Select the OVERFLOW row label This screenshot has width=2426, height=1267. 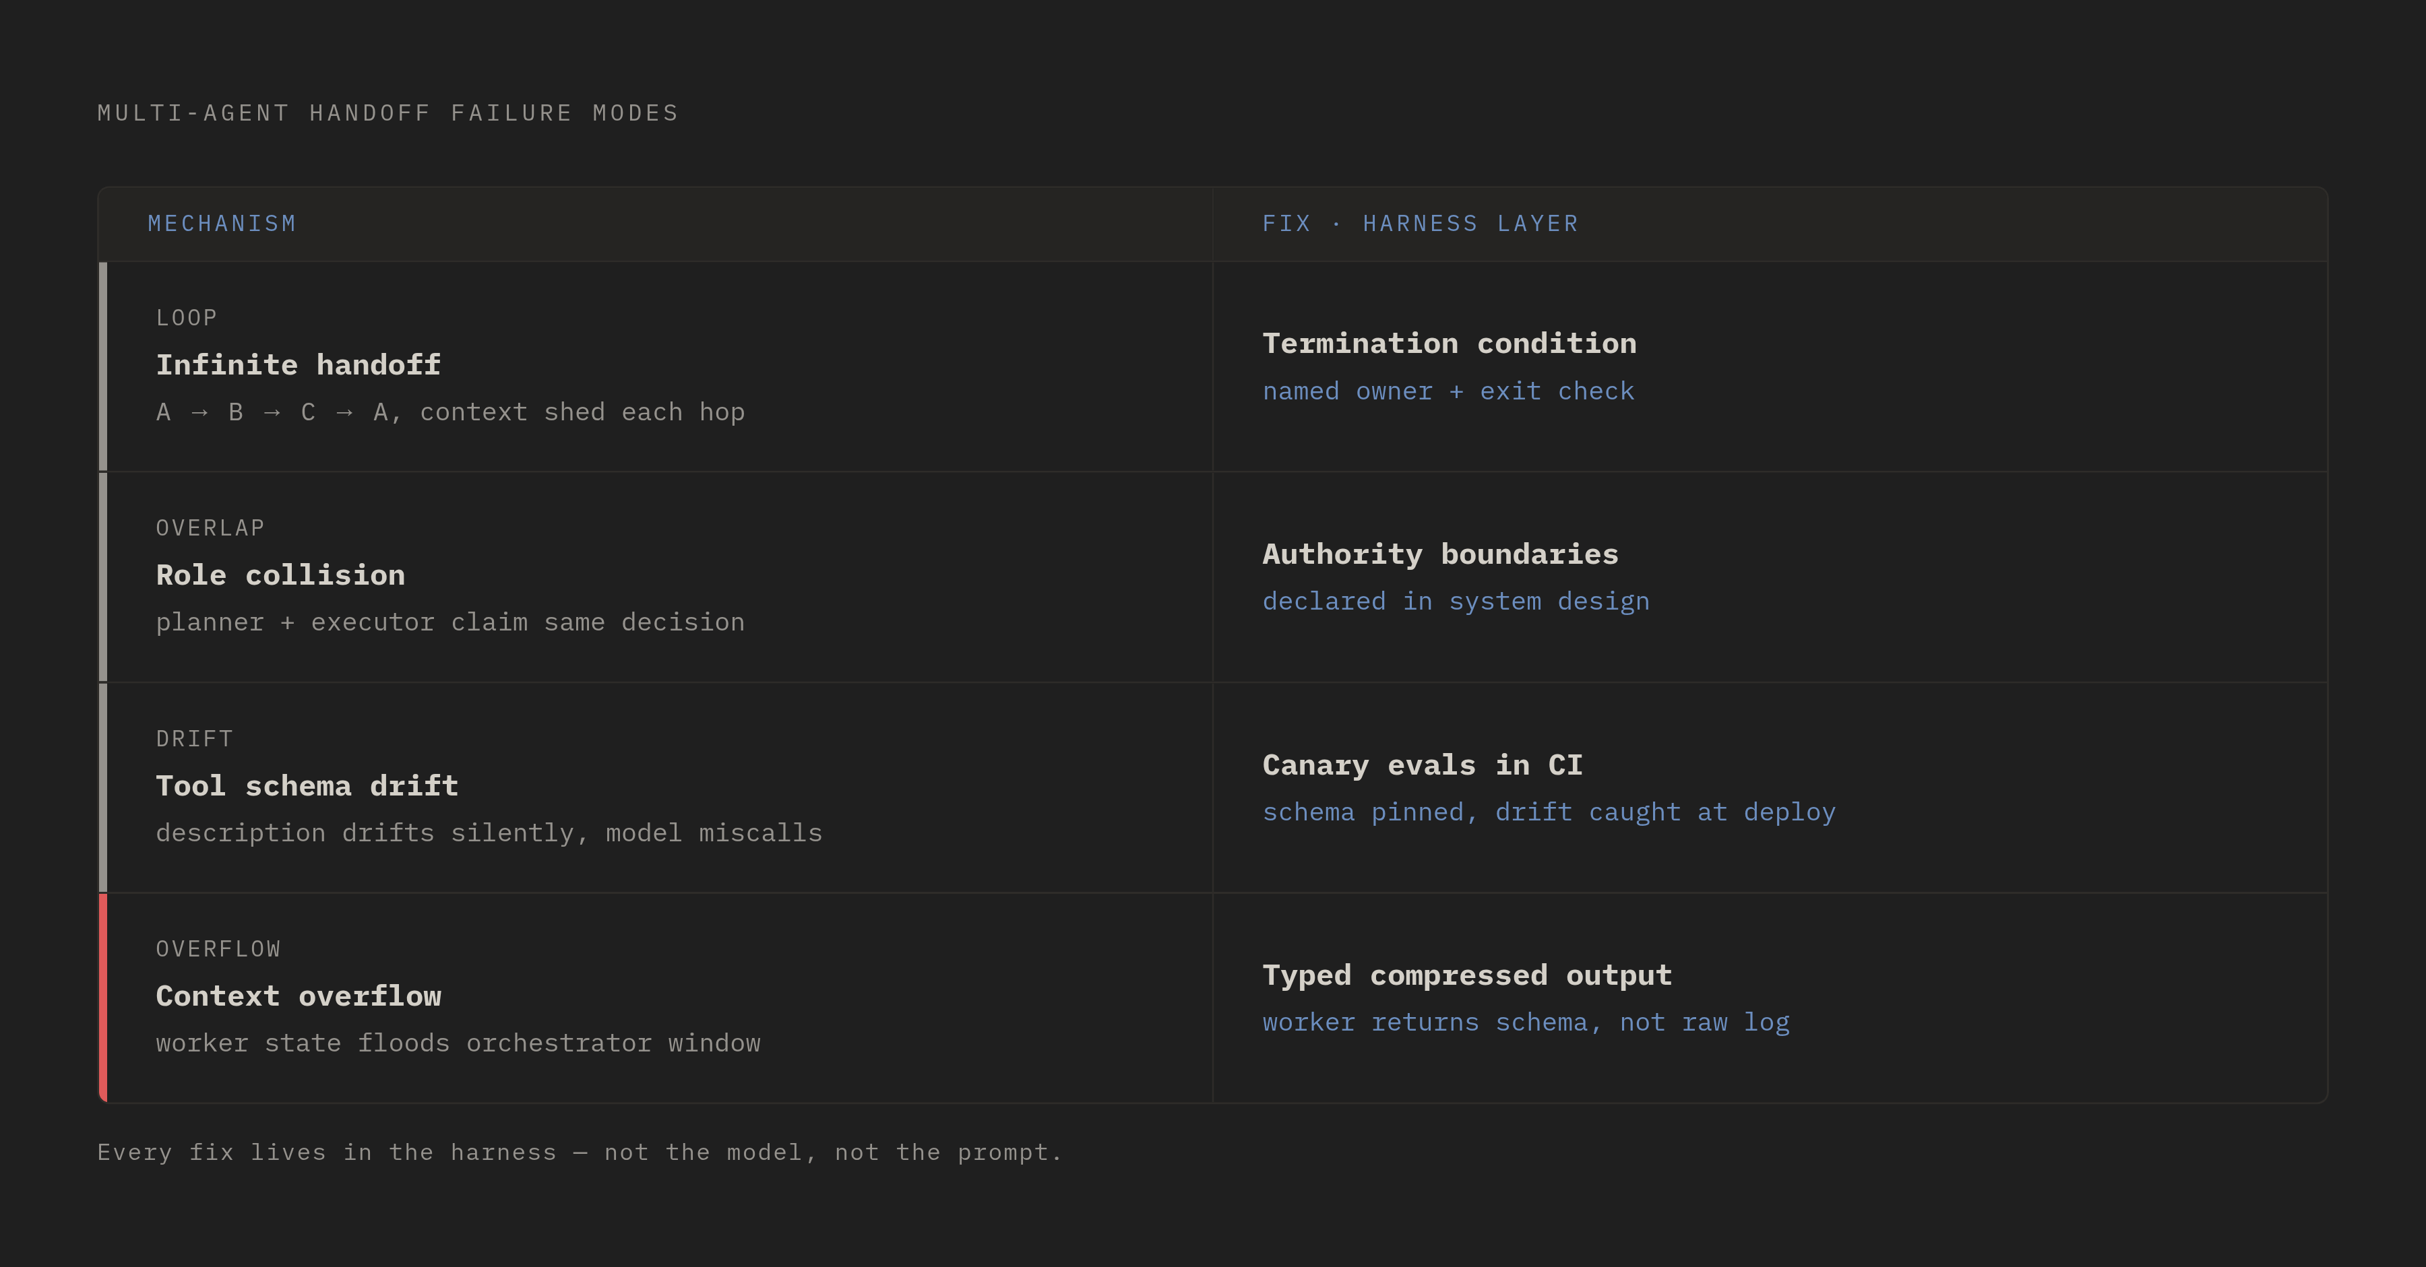coord(218,949)
